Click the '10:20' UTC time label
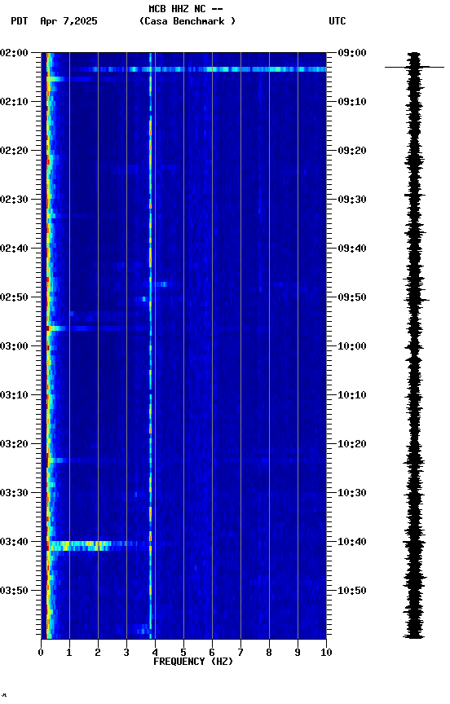 pos(352,444)
